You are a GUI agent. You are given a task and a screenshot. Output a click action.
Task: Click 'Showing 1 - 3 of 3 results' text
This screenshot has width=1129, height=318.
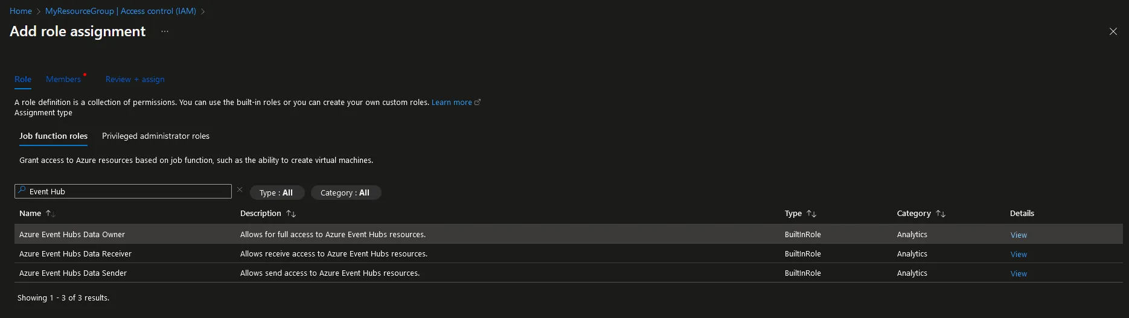(x=63, y=297)
